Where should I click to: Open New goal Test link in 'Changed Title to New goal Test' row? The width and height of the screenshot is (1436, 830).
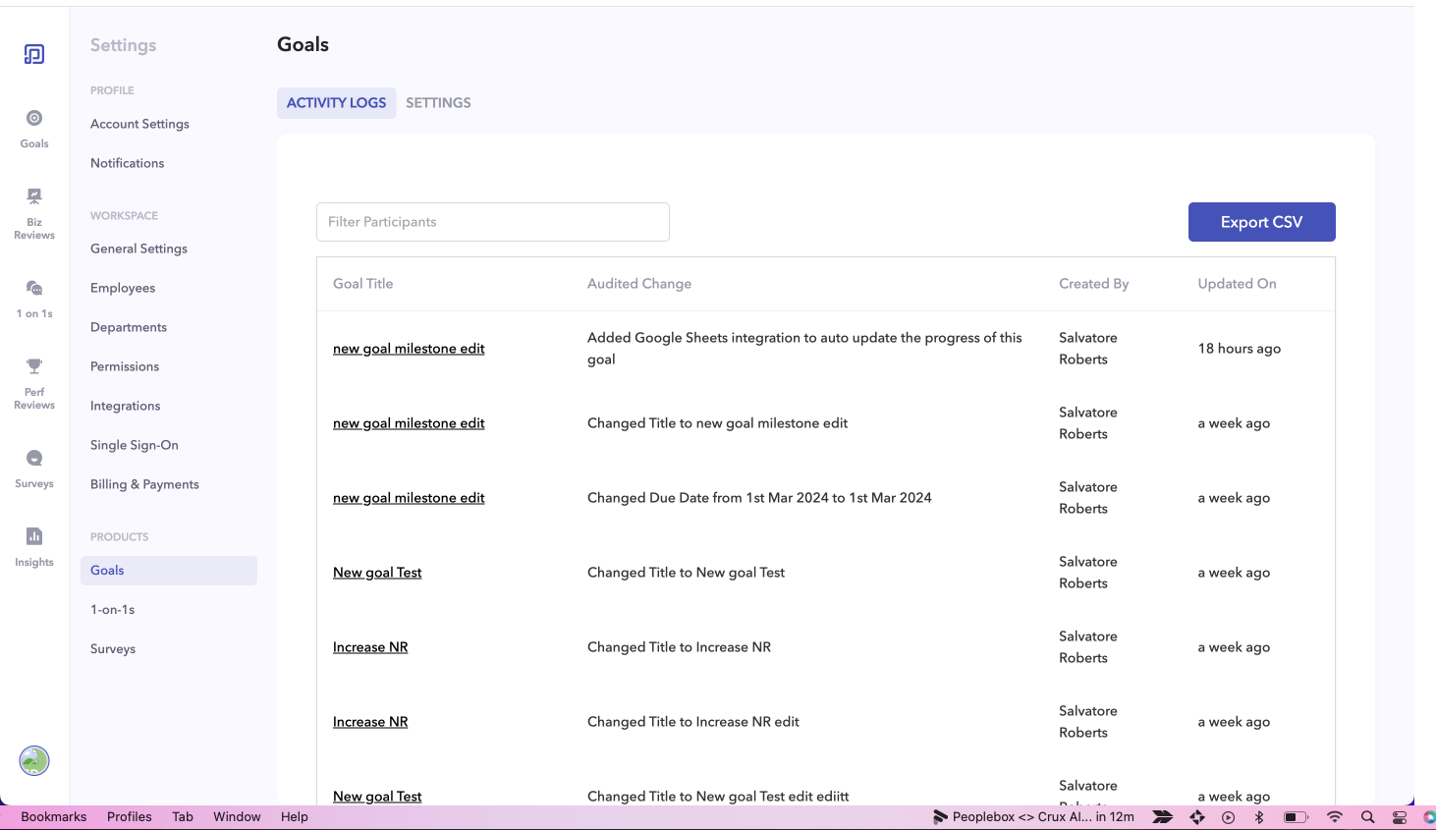(377, 573)
